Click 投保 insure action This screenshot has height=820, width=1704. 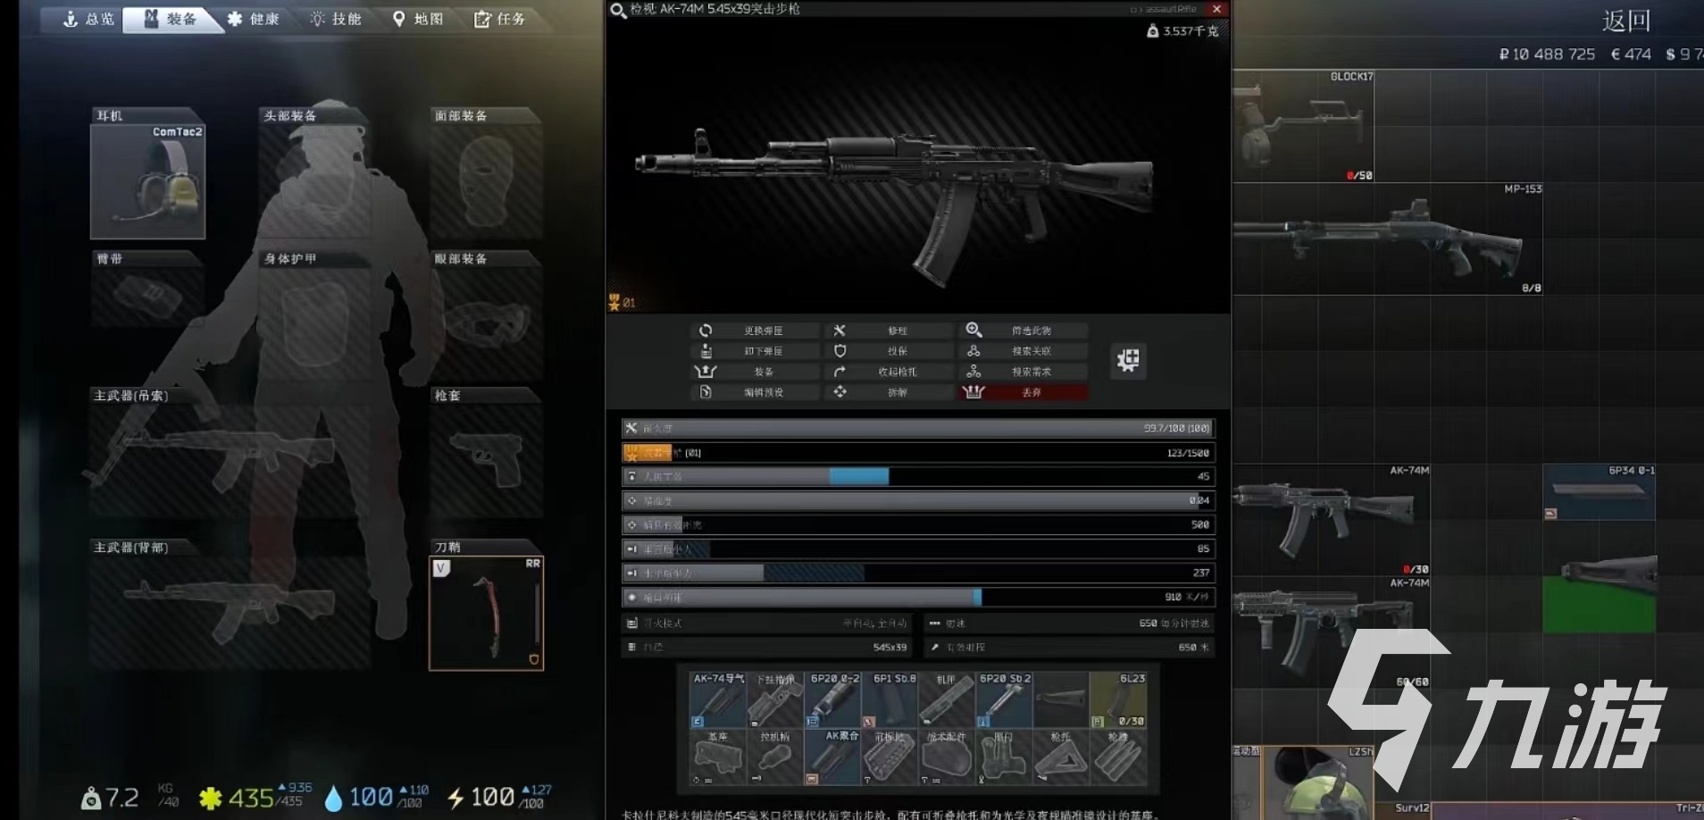(x=889, y=351)
